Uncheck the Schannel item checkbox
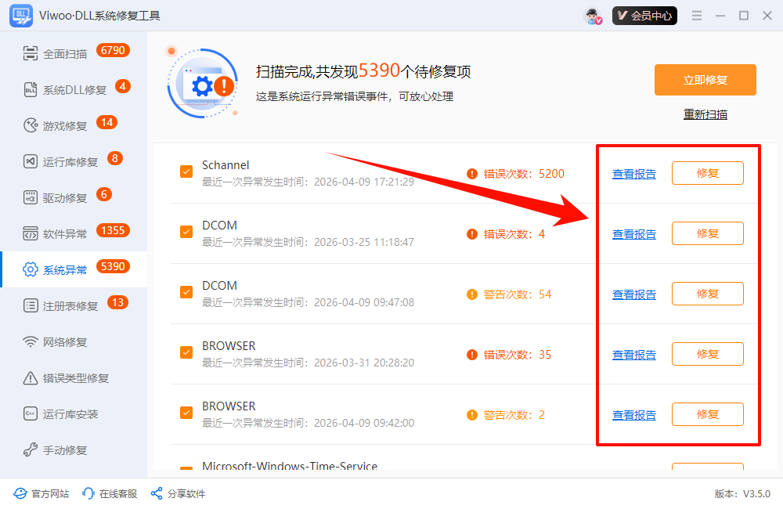 click(186, 171)
